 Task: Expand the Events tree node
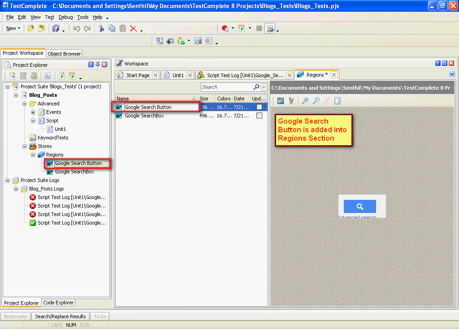33,112
